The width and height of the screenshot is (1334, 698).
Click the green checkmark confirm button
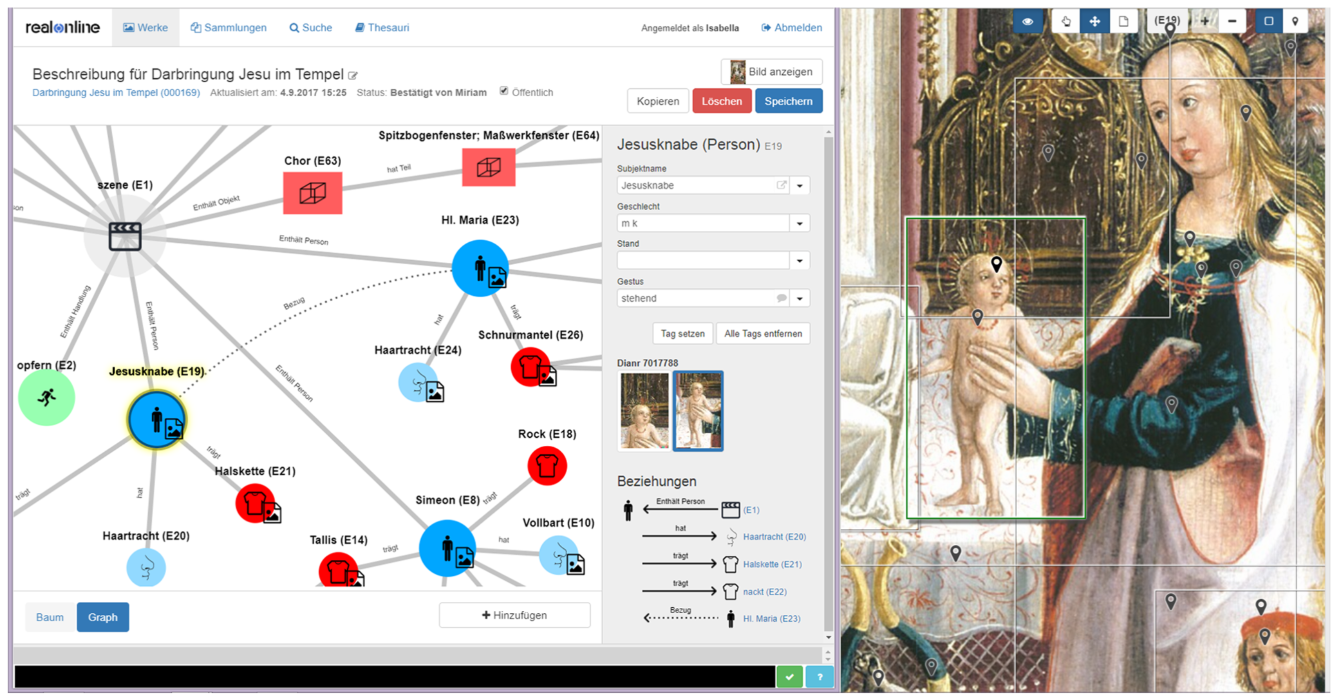coord(789,676)
